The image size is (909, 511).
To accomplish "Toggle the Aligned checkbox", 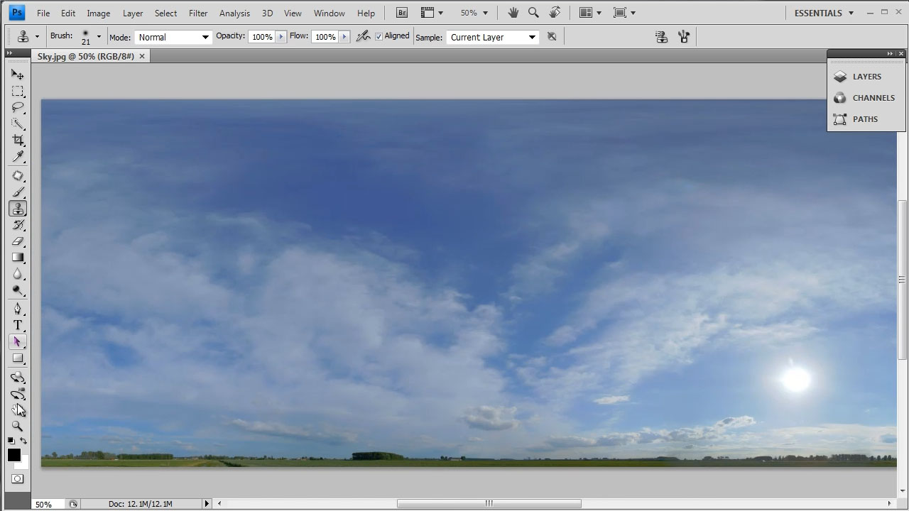I will pyautogui.click(x=379, y=36).
